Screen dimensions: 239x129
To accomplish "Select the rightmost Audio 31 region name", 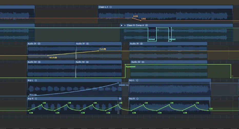I will pos(134,44).
